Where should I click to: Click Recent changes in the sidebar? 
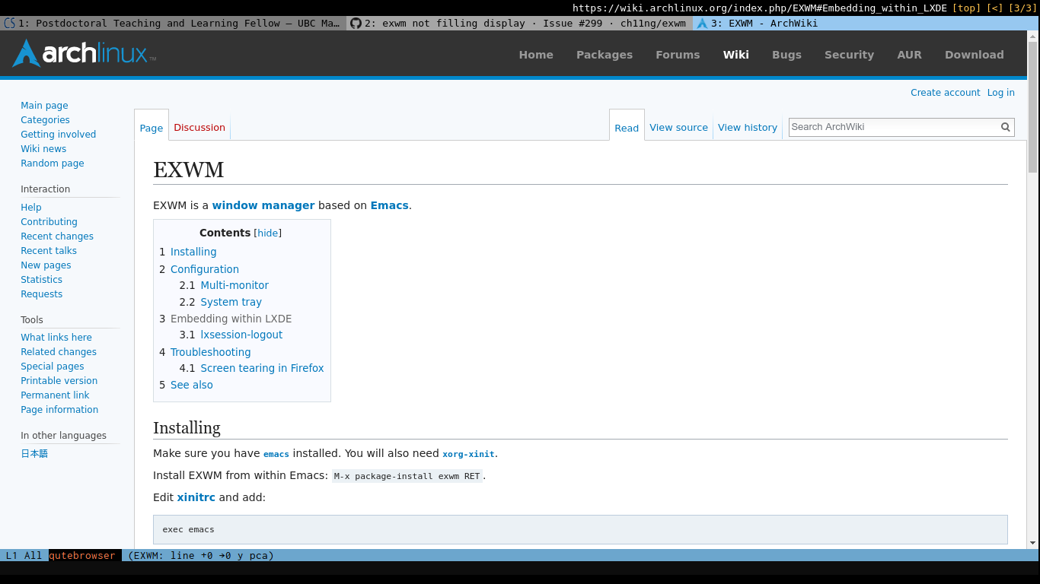(x=56, y=236)
